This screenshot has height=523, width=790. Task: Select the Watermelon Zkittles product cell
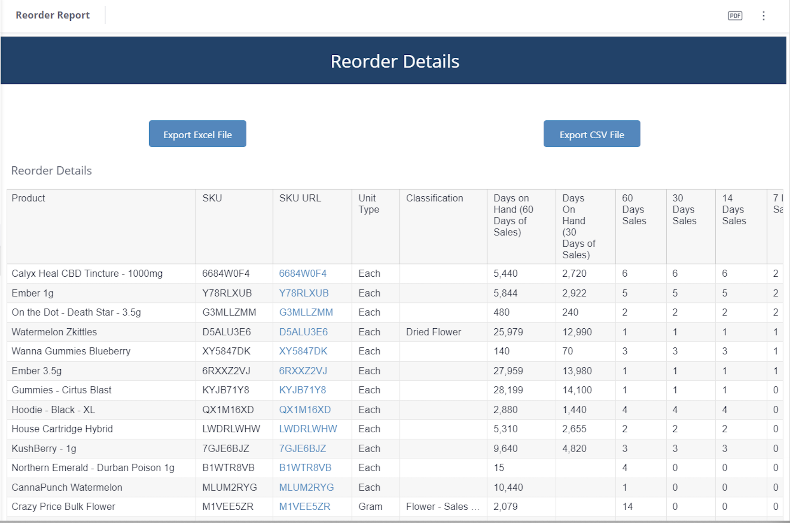[54, 332]
